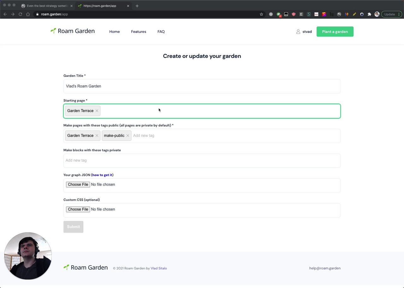
Task: Click the Roam Garden sprout logo in header
Action: (53, 31)
